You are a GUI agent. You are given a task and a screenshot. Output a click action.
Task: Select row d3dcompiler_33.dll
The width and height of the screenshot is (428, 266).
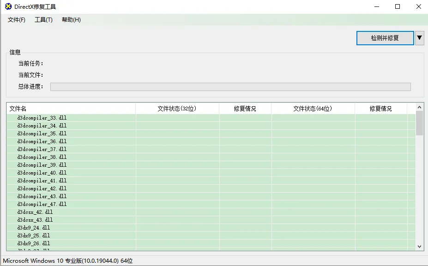[x=211, y=118]
